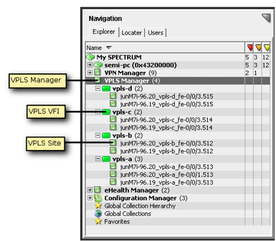
Task: Click the green vpls-d VFI icon
Action: click(106, 88)
